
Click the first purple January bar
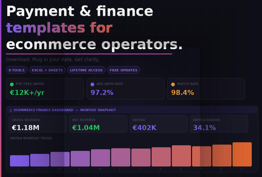pyautogui.click(x=20, y=161)
